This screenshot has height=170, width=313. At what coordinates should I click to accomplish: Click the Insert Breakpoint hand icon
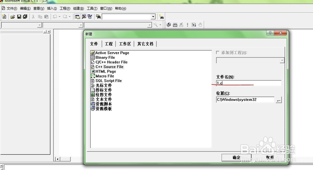pyautogui.click(x=200, y=25)
